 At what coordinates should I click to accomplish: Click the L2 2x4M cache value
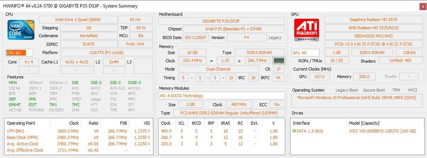tap(114, 62)
